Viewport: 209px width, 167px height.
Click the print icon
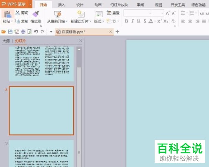[23, 32]
